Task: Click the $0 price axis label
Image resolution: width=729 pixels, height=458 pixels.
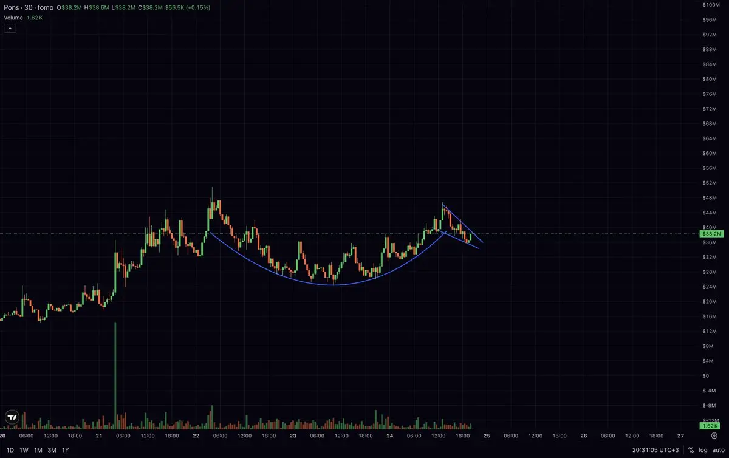Action: [x=705, y=375]
